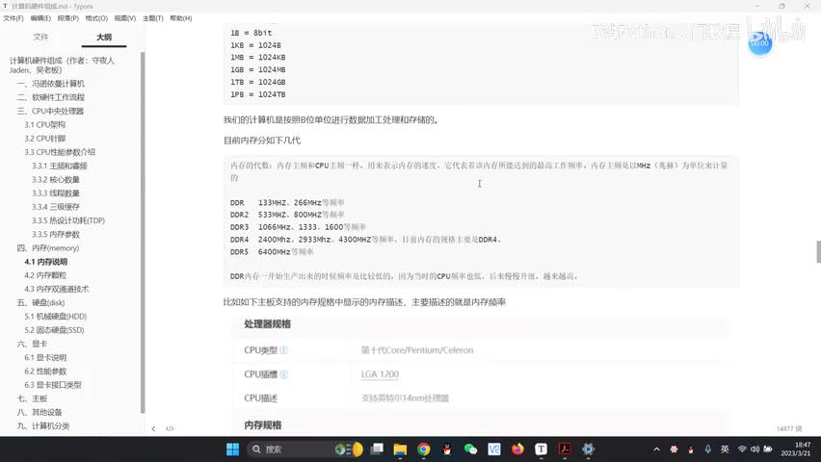
Task: Select outline entry 3.3.2 核心数量
Action: [56, 179]
